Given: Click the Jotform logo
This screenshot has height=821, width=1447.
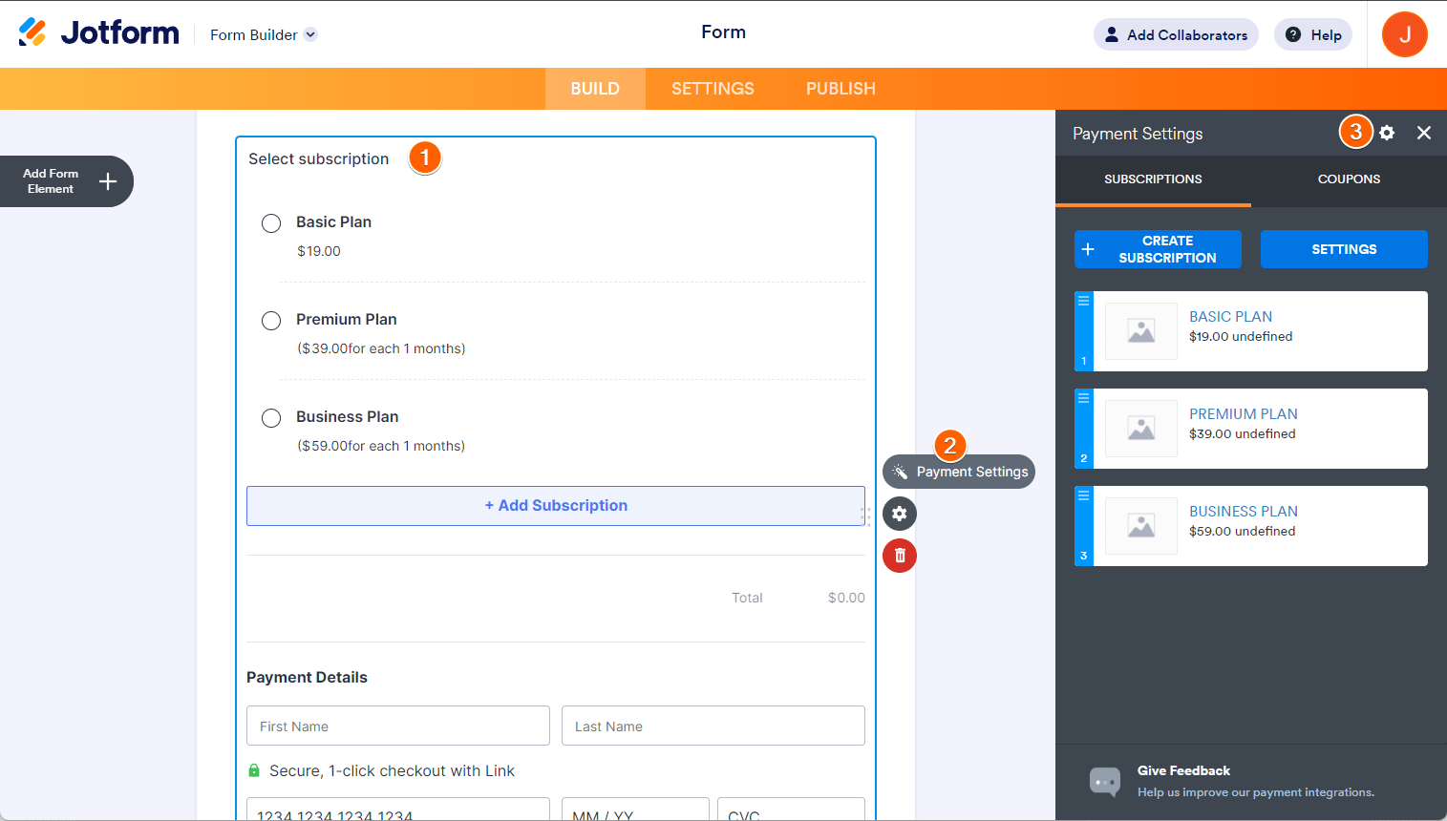Looking at the screenshot, I should click(98, 33).
